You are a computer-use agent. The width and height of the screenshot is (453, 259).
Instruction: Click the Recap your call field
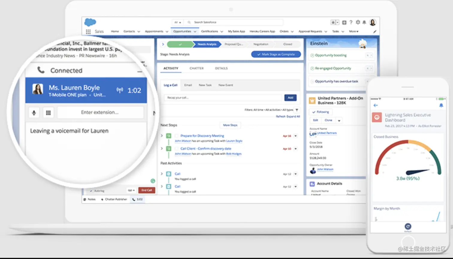coord(223,98)
